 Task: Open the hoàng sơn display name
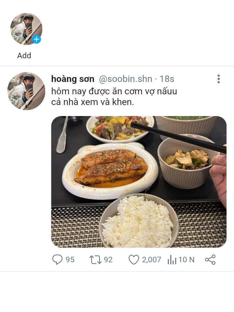click(73, 79)
